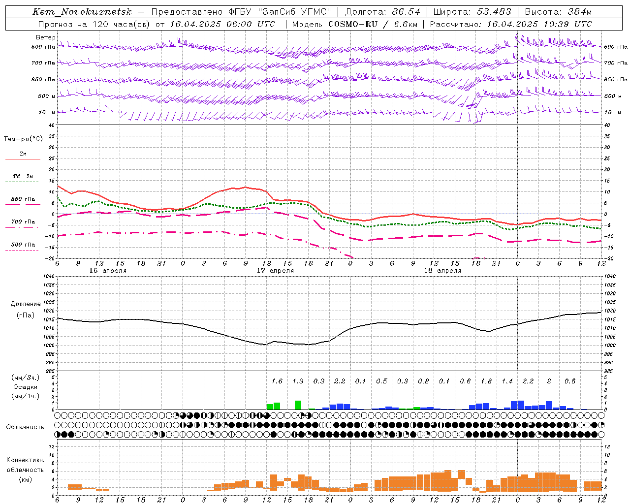Screen dimensions: 630x504
Task: Click the '(км)' convective height unit label
Action: (x=25, y=479)
